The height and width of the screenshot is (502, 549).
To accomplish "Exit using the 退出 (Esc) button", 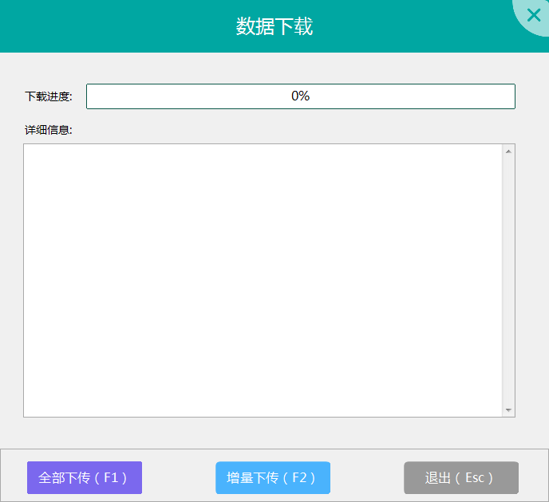I will (x=461, y=477).
